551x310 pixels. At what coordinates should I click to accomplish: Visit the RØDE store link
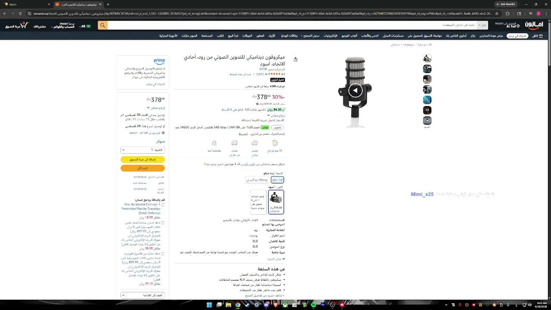pos(272,69)
